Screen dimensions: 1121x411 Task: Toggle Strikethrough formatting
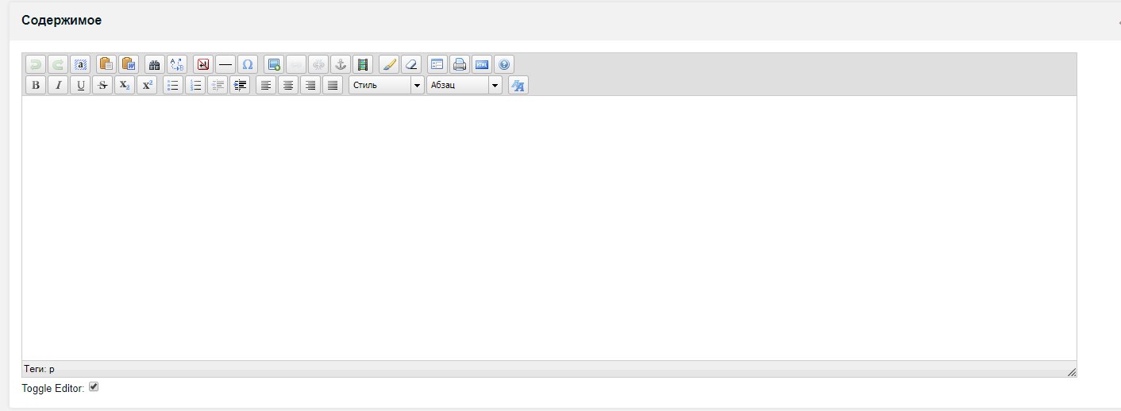(102, 85)
